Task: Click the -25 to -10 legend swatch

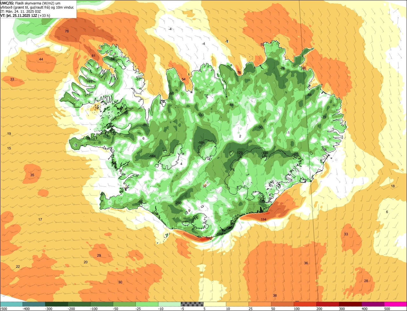Action: [x=147, y=304]
